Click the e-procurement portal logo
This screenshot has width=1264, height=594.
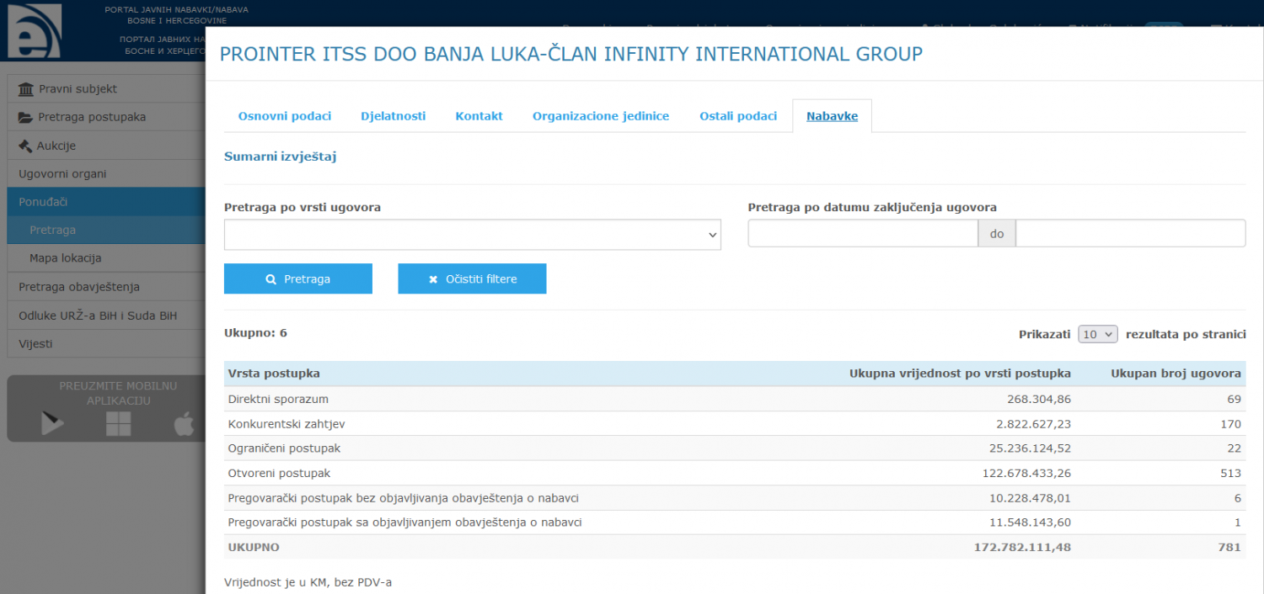(34, 30)
